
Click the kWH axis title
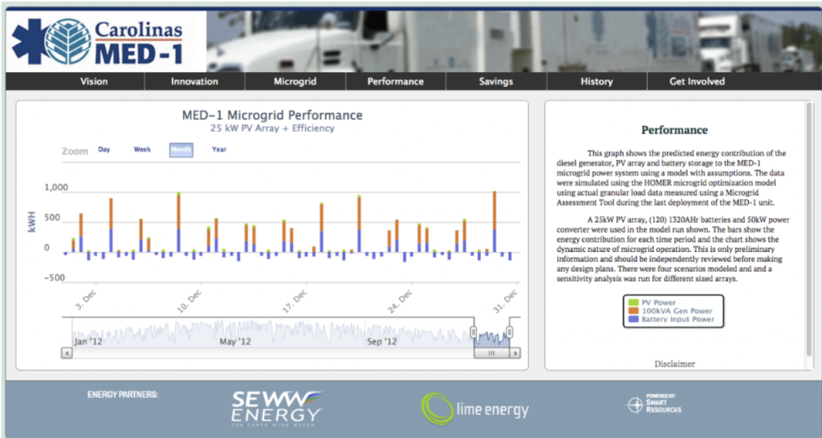32,222
